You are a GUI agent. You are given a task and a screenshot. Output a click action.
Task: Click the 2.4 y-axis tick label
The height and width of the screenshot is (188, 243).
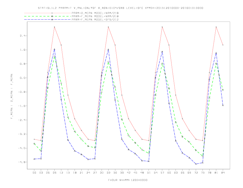22,36
